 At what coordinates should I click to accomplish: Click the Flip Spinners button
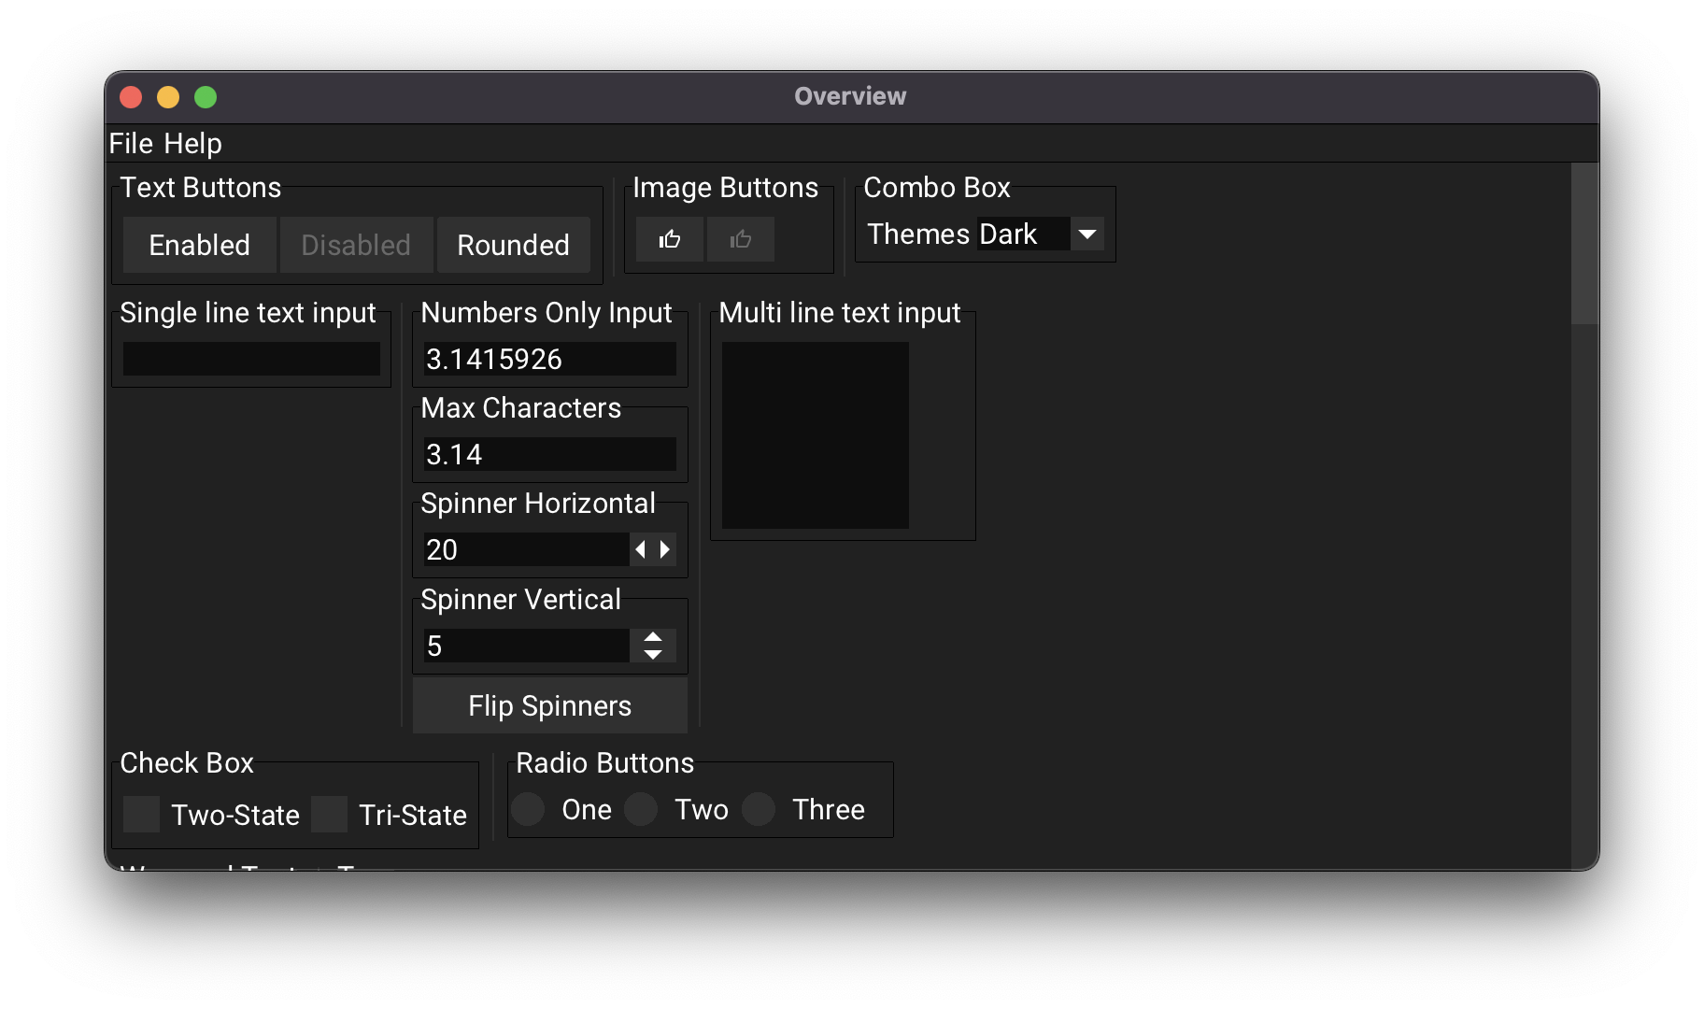point(549,705)
